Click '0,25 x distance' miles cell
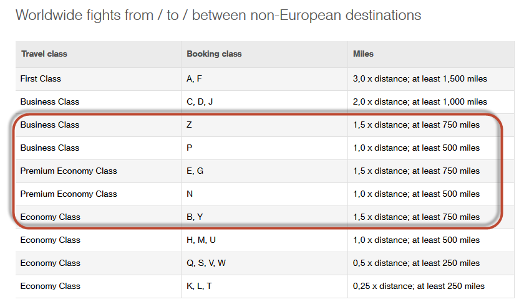The width and height of the screenshot is (524, 307). [419, 286]
